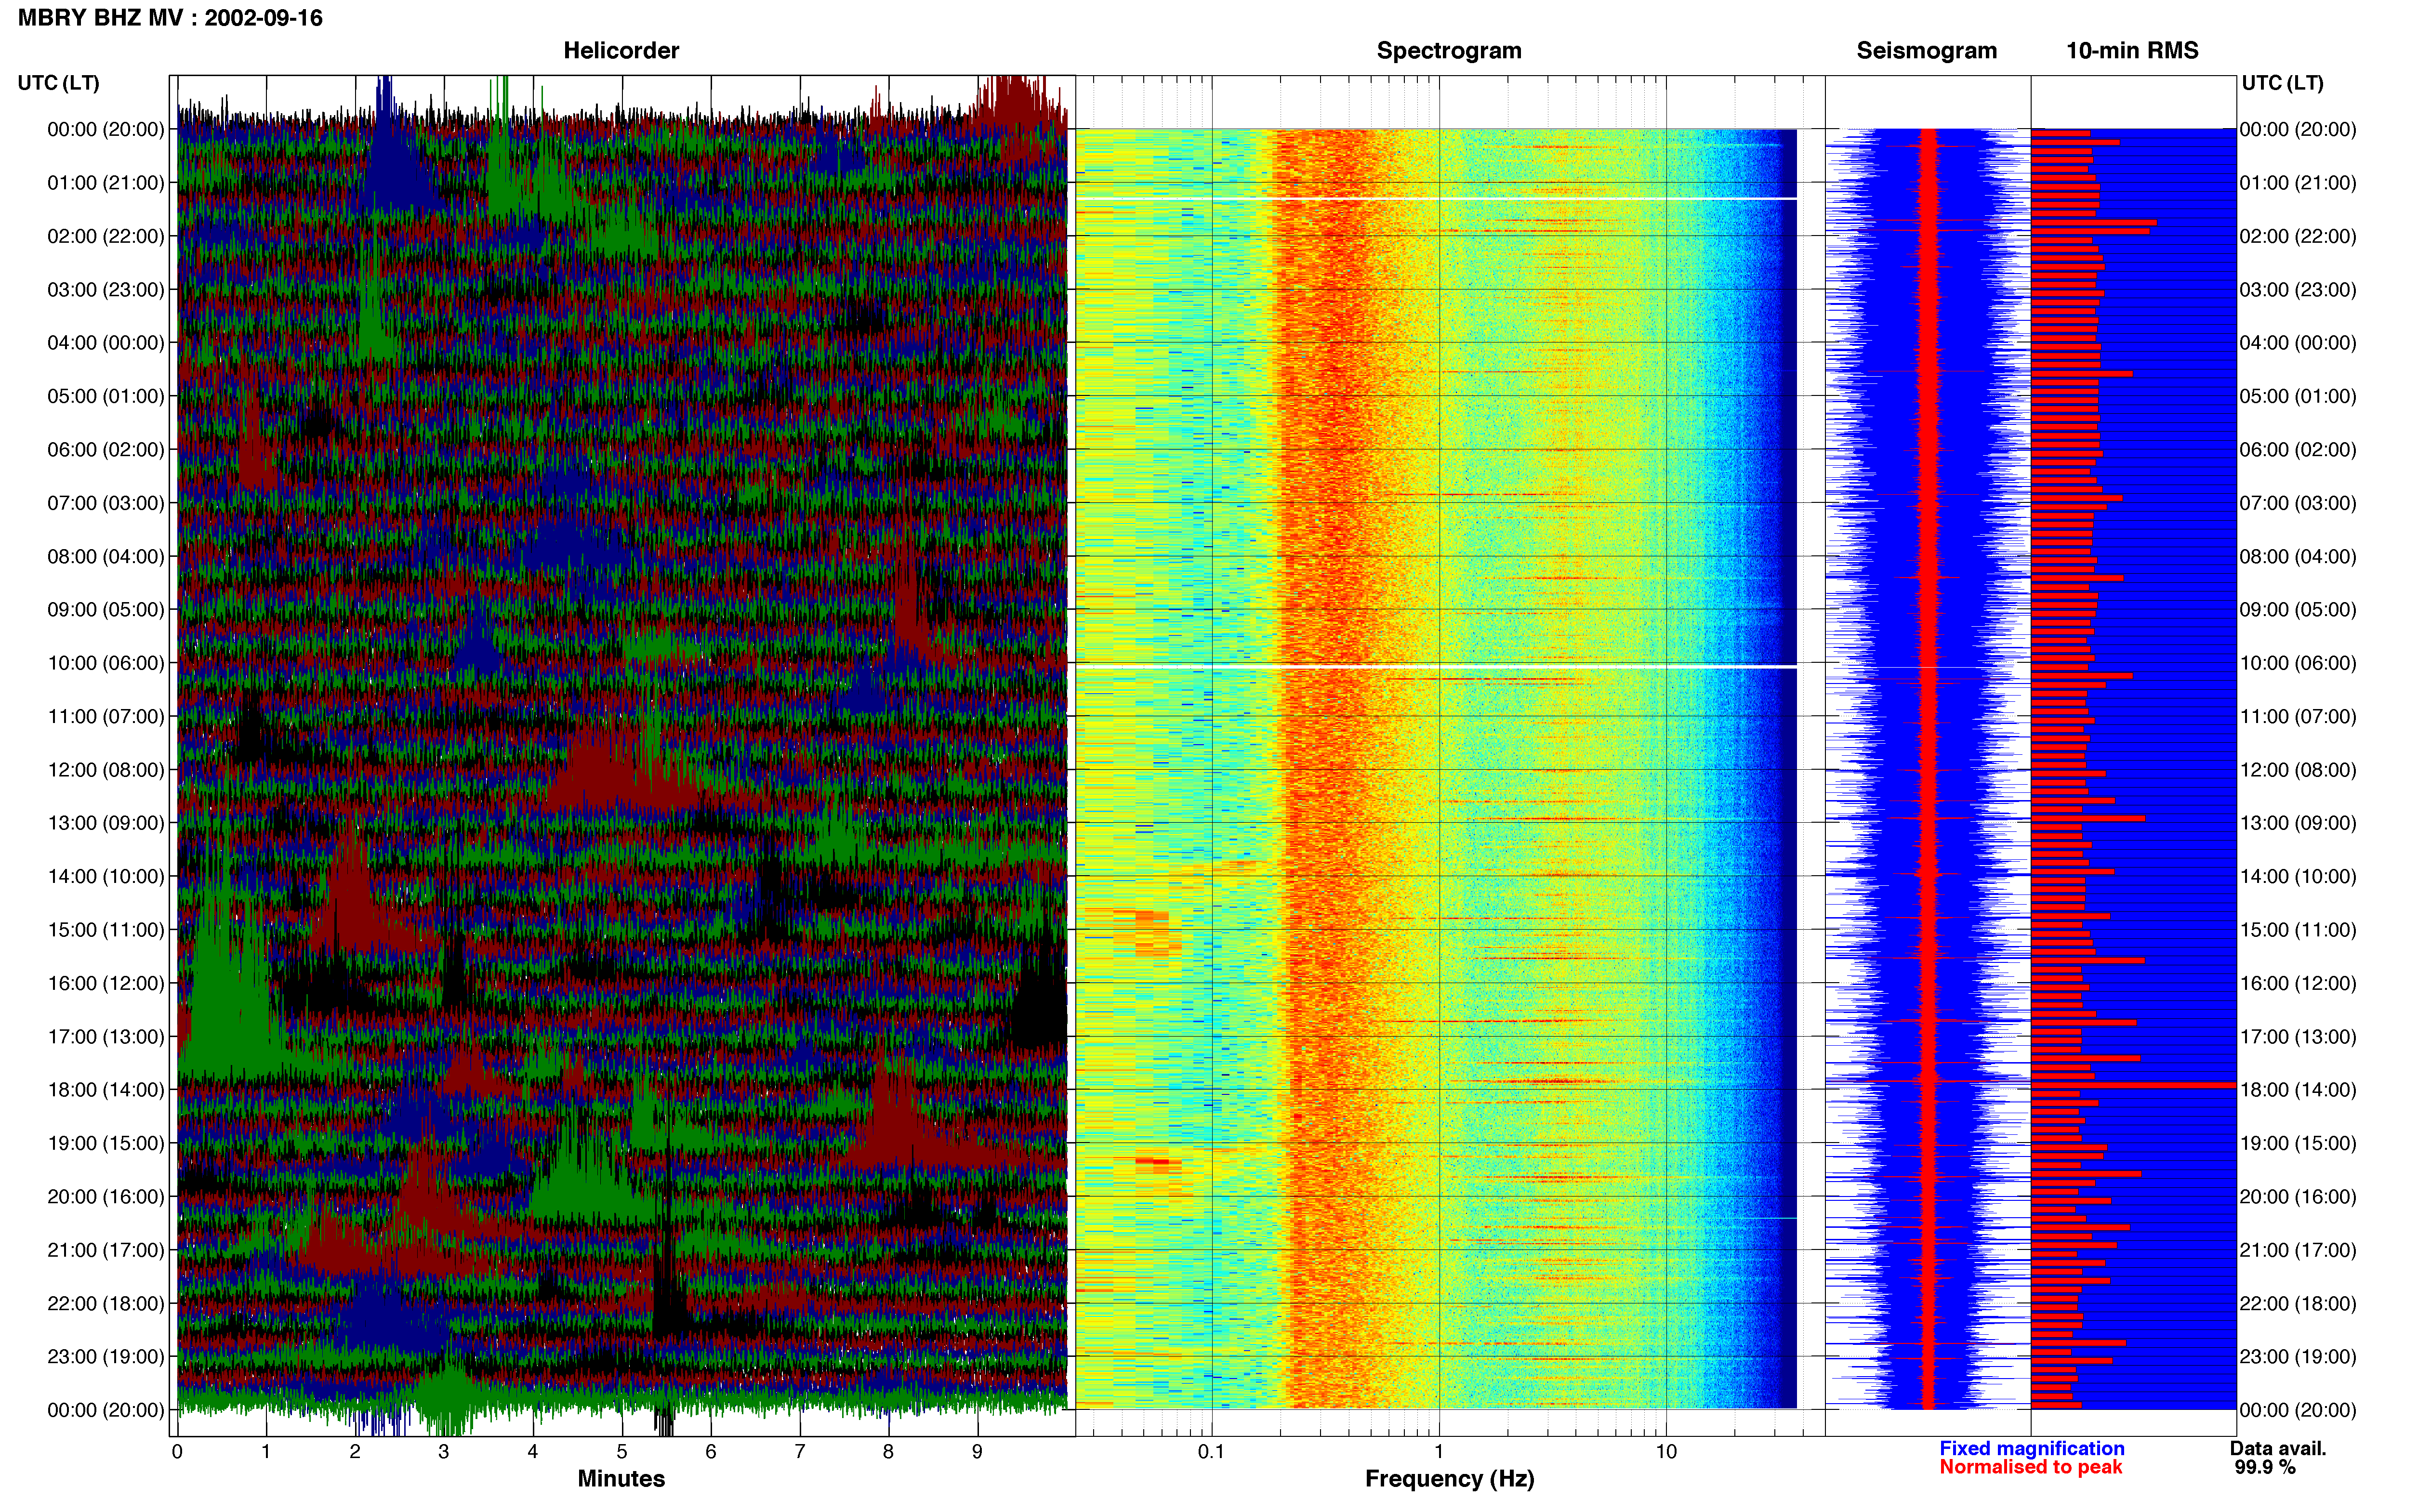This screenshot has width=2418, height=1512.
Task: Click the '0.1' tick on the frequency axis
Action: click(1211, 1452)
